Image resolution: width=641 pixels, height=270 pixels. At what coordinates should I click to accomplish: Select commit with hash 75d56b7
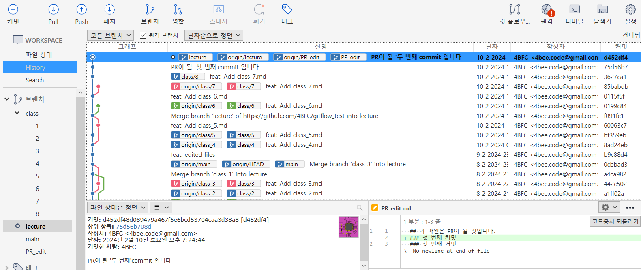click(364, 67)
